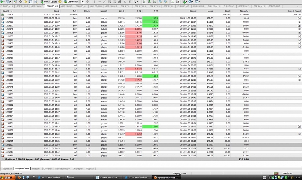Pick the vertical line drawing tool
Image resolution: width=302 pixels, height=180 pixels.
click(x=94, y=2)
